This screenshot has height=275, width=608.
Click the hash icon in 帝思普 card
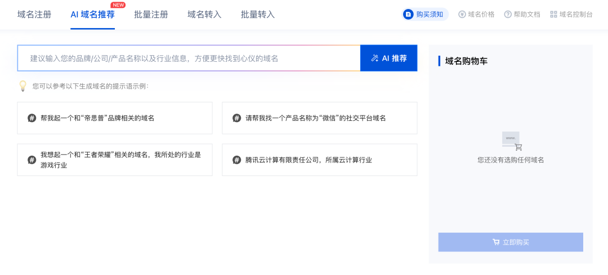32,118
